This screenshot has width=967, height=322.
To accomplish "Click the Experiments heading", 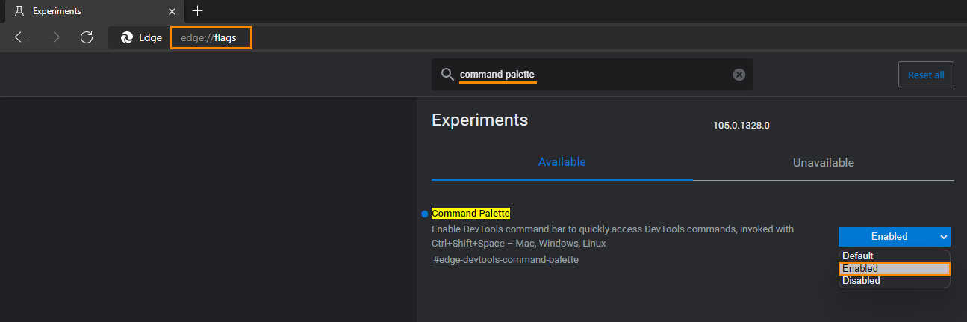I will click(480, 120).
